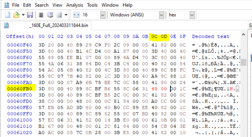The height and width of the screenshot is (137, 252).
Task: Expand the disk image dropdown arrow
Action: click(66, 15)
